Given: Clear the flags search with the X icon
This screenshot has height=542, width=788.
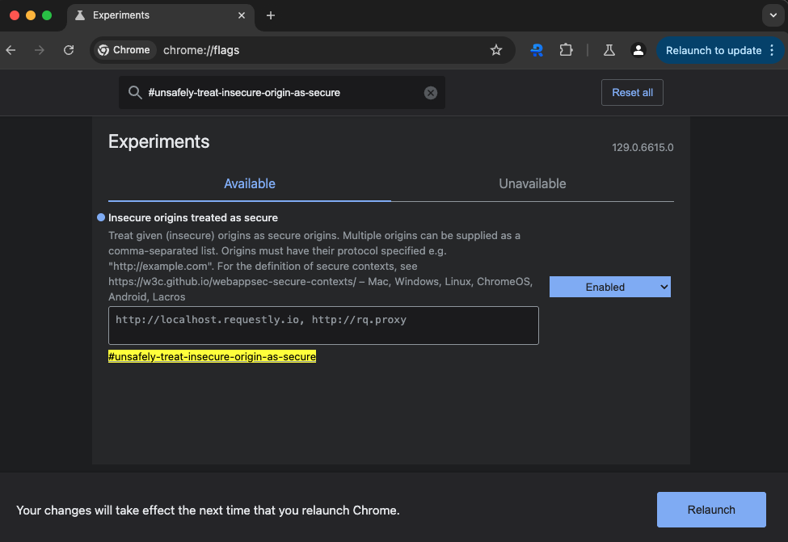Looking at the screenshot, I should [x=431, y=93].
